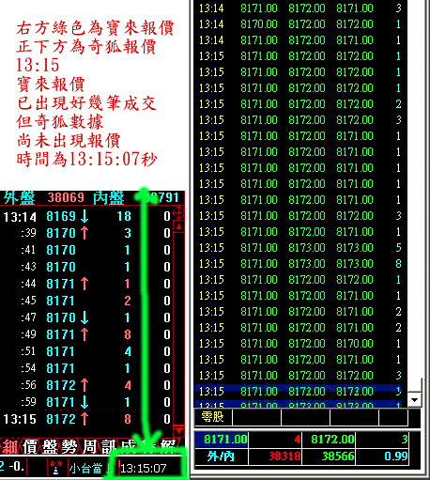Open the 解 tab at far right

tap(168, 447)
